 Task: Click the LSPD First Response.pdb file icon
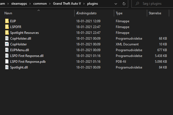pos(7,62)
